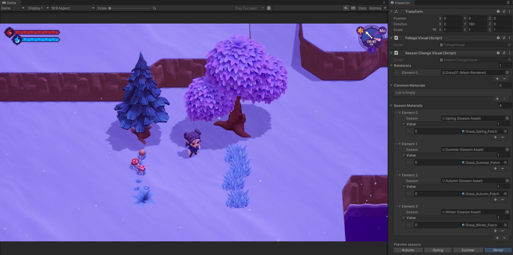The height and width of the screenshot is (255, 513).
Task: Click object picker for Grass01 Mesh Renderer
Action: click(x=507, y=73)
